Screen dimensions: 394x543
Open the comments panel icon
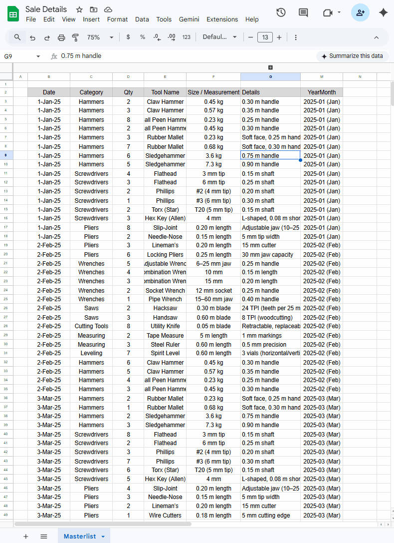303,12
